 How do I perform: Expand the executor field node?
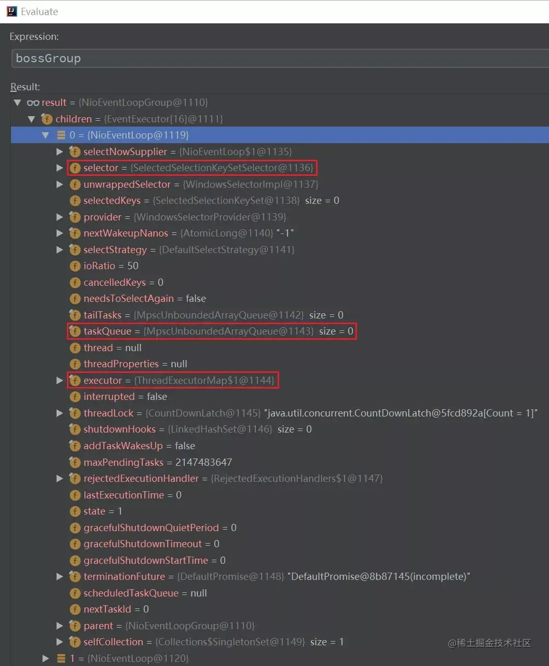[60, 381]
